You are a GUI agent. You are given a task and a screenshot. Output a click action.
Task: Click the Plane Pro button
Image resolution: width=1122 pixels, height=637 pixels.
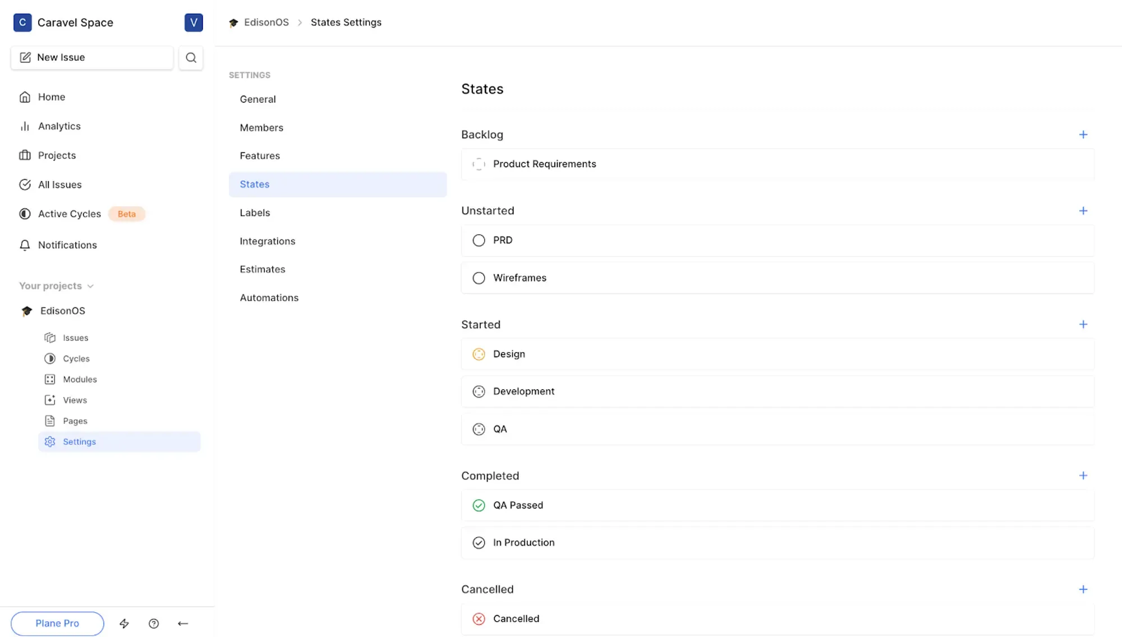coord(57,624)
